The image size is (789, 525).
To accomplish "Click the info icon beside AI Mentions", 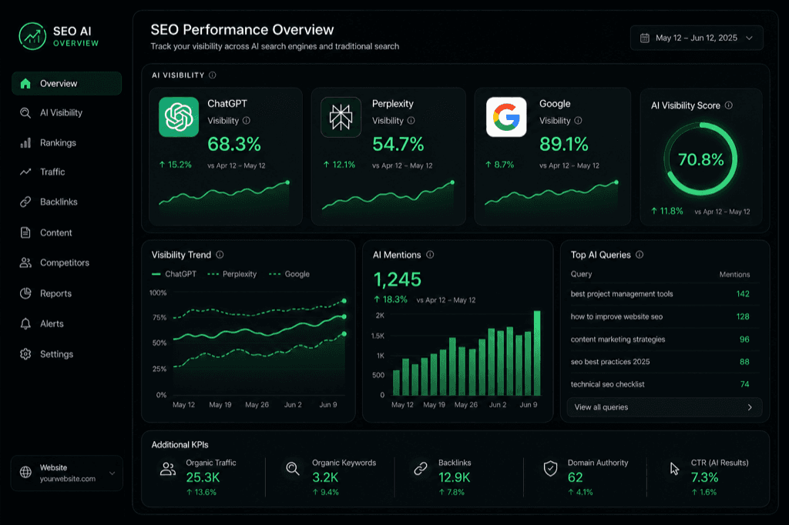I will (x=430, y=255).
